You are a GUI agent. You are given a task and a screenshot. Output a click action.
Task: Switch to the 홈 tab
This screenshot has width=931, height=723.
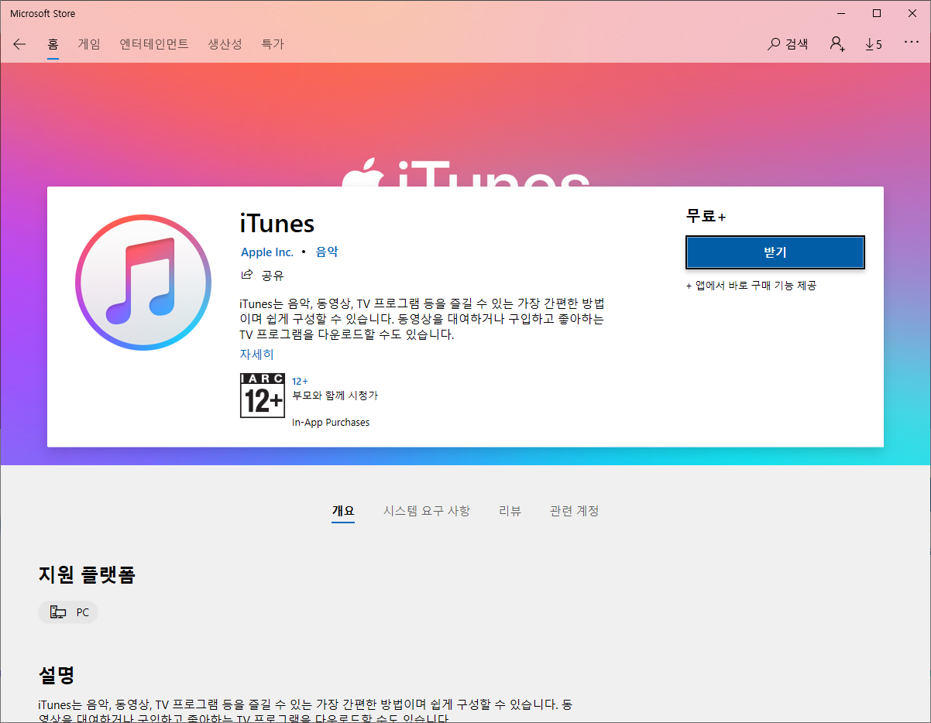point(53,44)
